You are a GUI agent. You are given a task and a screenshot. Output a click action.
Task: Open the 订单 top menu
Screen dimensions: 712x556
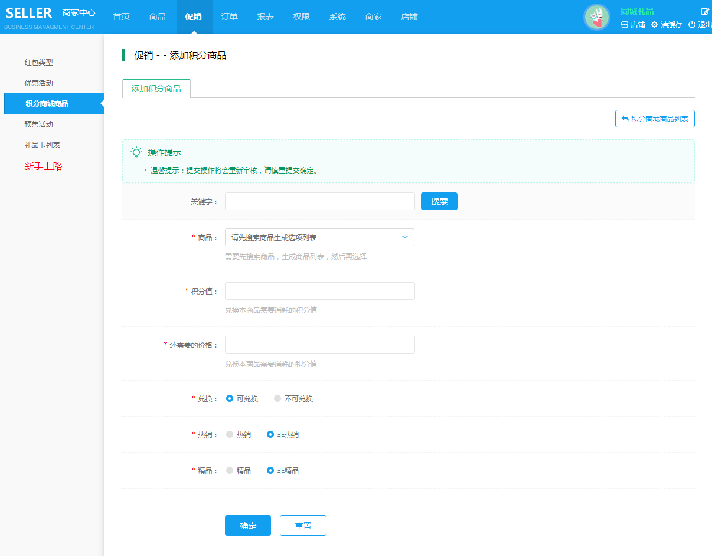click(x=230, y=17)
